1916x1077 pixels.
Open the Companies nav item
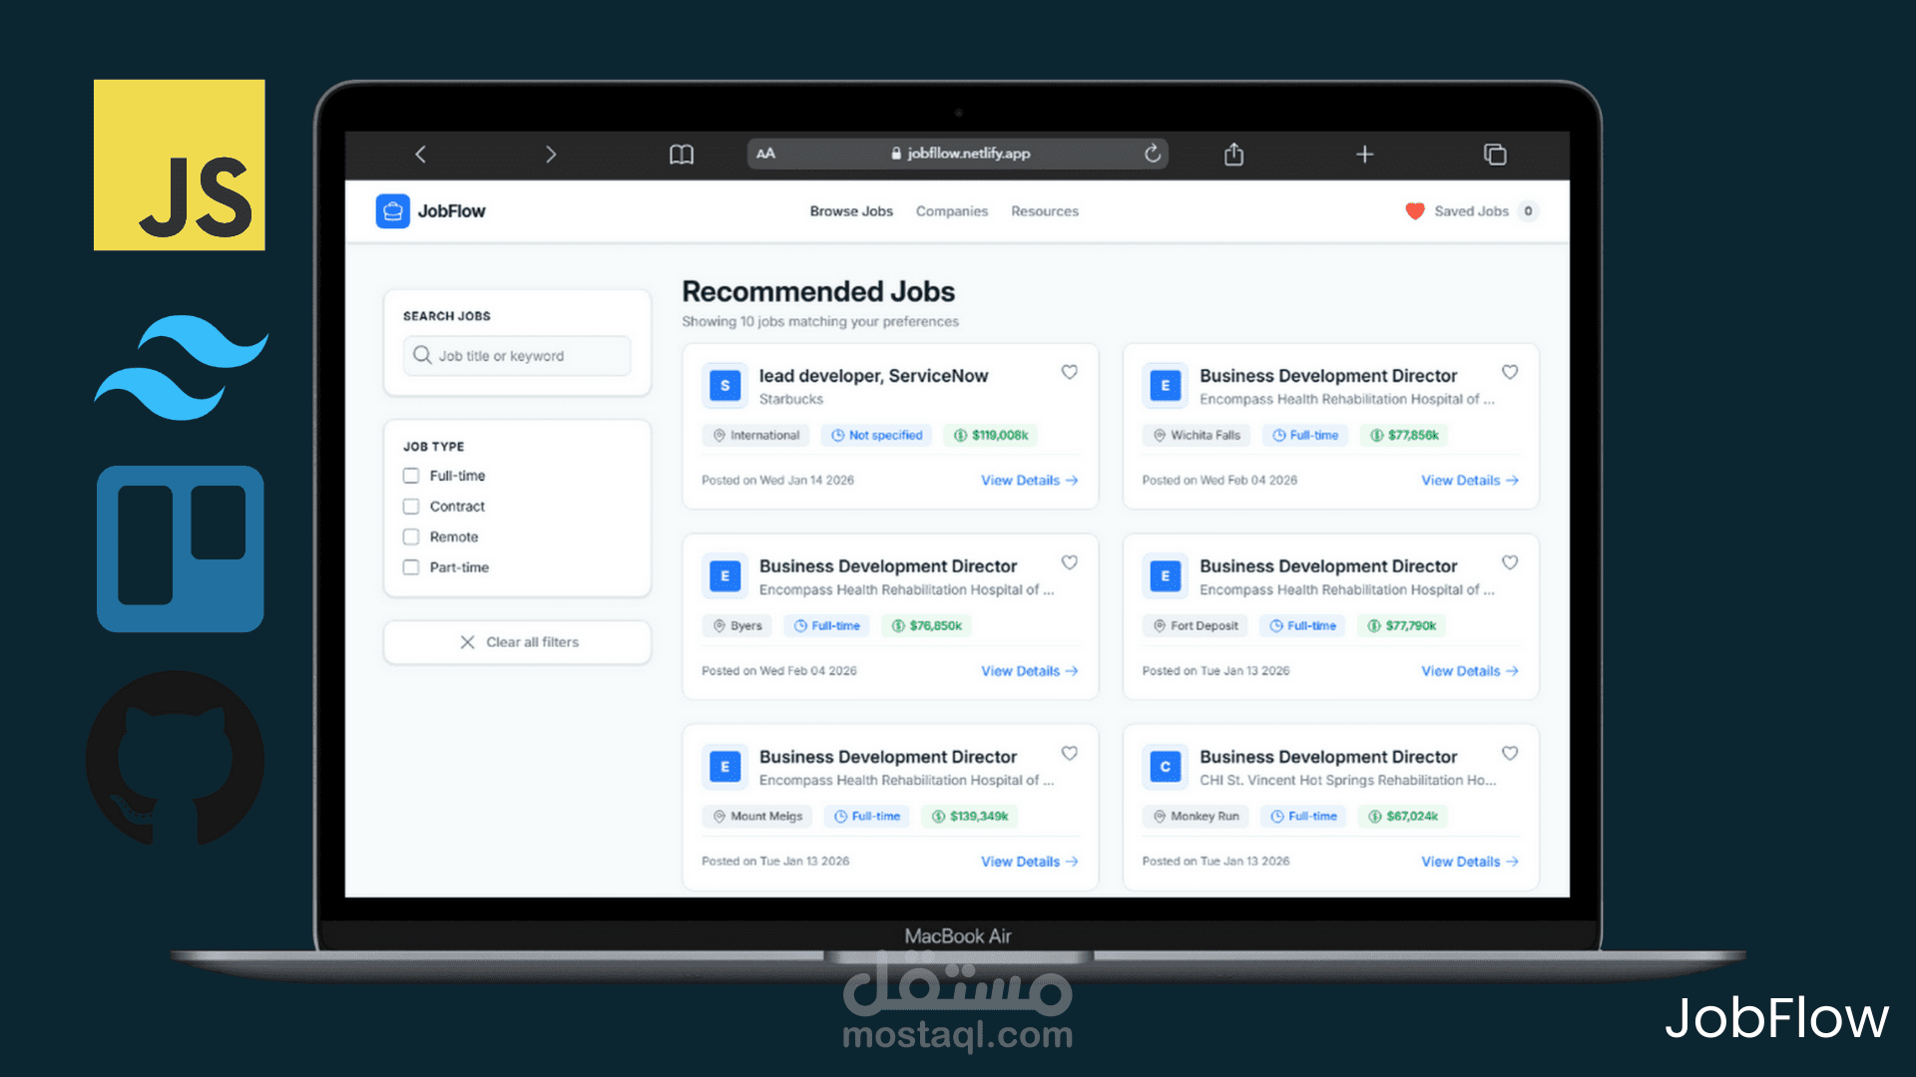click(x=952, y=211)
